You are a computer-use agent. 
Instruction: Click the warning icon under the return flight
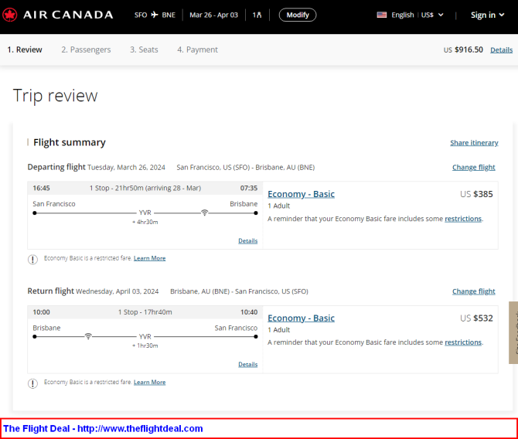(32, 383)
